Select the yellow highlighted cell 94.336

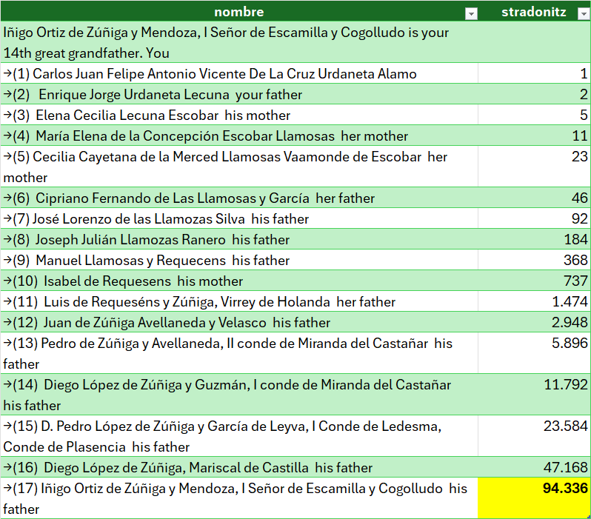[534, 498]
